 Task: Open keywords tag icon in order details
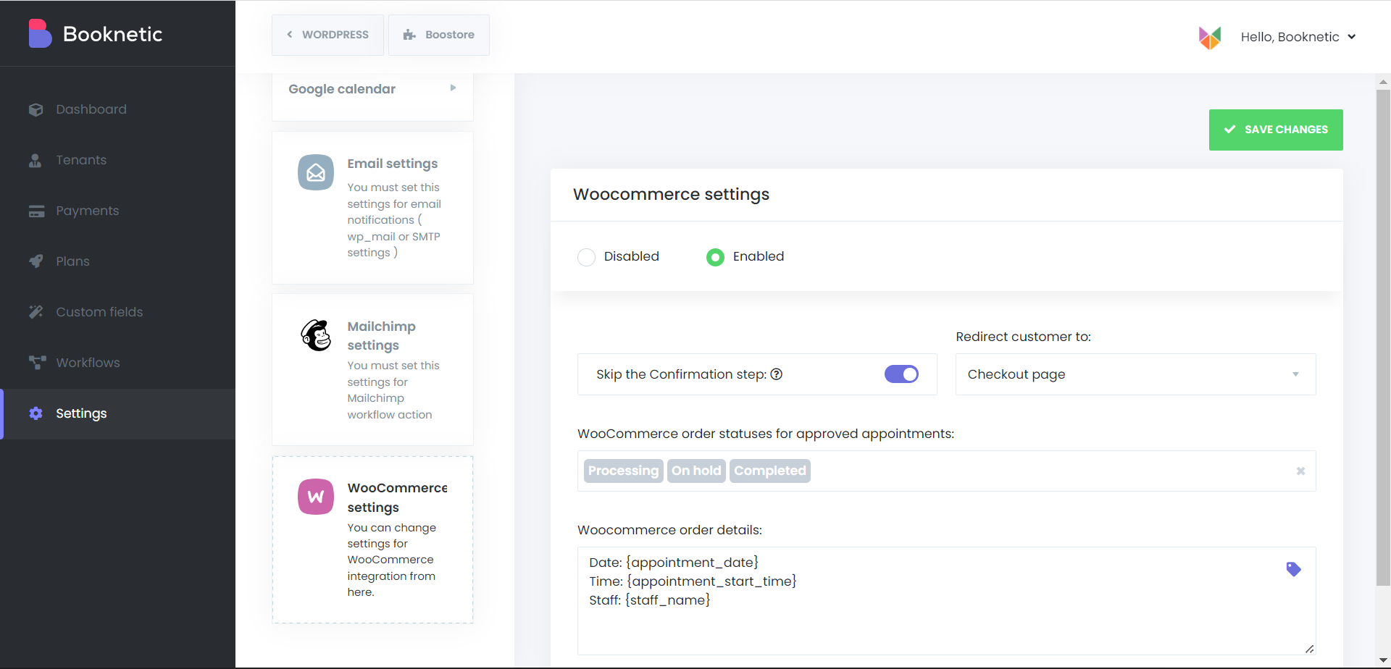point(1293,569)
